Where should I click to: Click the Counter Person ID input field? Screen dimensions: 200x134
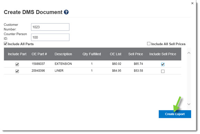click(50, 37)
